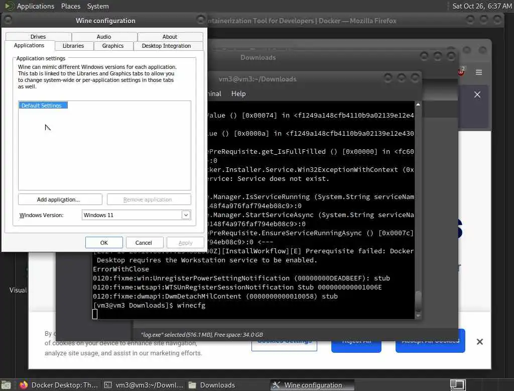This screenshot has height=391, width=514.
Task: Select Default Settings in application list
Action: click(43, 106)
